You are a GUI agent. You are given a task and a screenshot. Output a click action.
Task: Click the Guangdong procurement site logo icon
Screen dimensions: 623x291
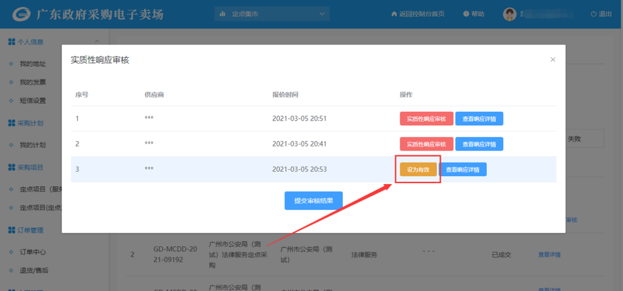coord(22,14)
